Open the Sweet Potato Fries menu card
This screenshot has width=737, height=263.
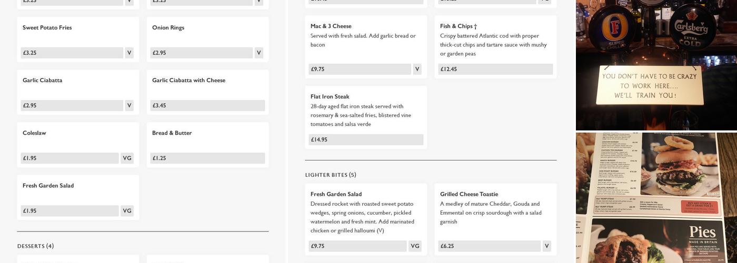click(78, 39)
